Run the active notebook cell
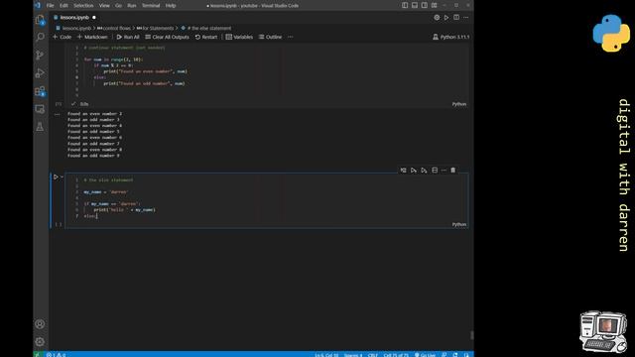Image resolution: width=635 pixels, height=357 pixels. 56,177
